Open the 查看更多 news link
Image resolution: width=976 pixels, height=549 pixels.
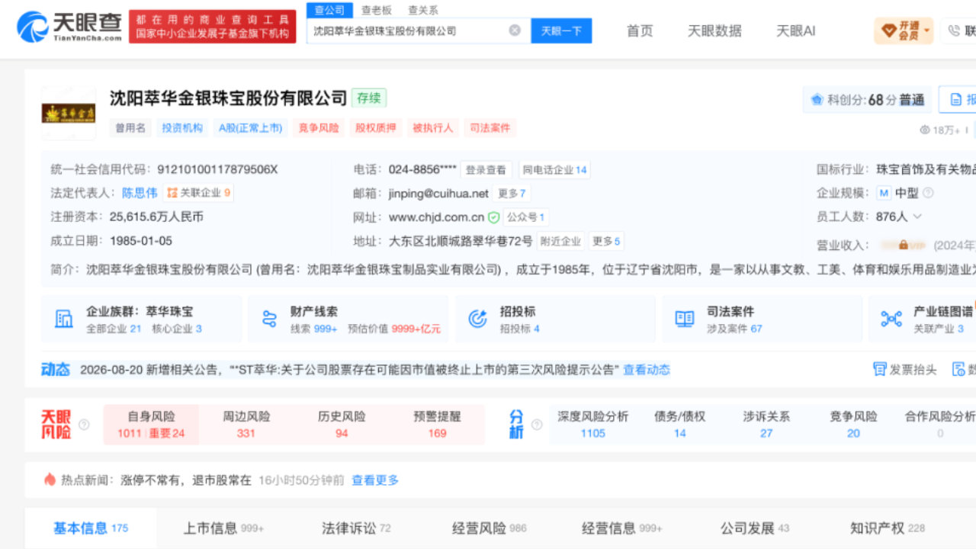tap(375, 480)
